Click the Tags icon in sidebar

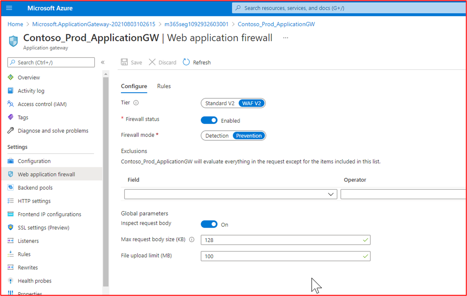pos(11,117)
